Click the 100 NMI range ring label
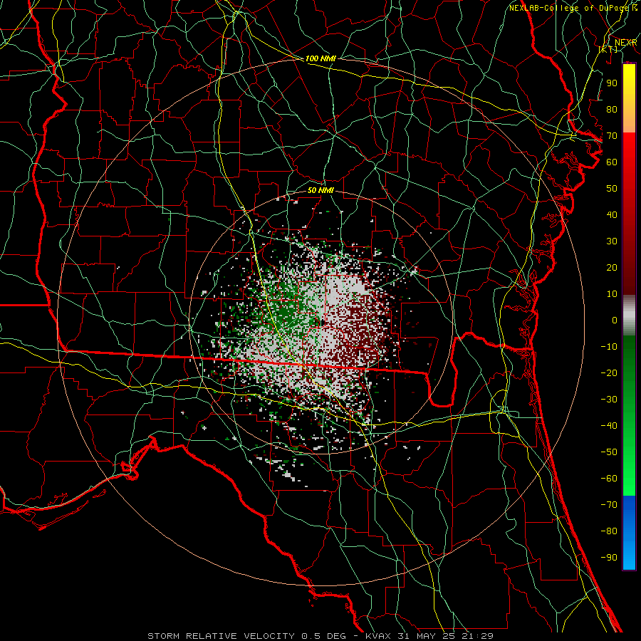The image size is (641, 641). (x=320, y=58)
